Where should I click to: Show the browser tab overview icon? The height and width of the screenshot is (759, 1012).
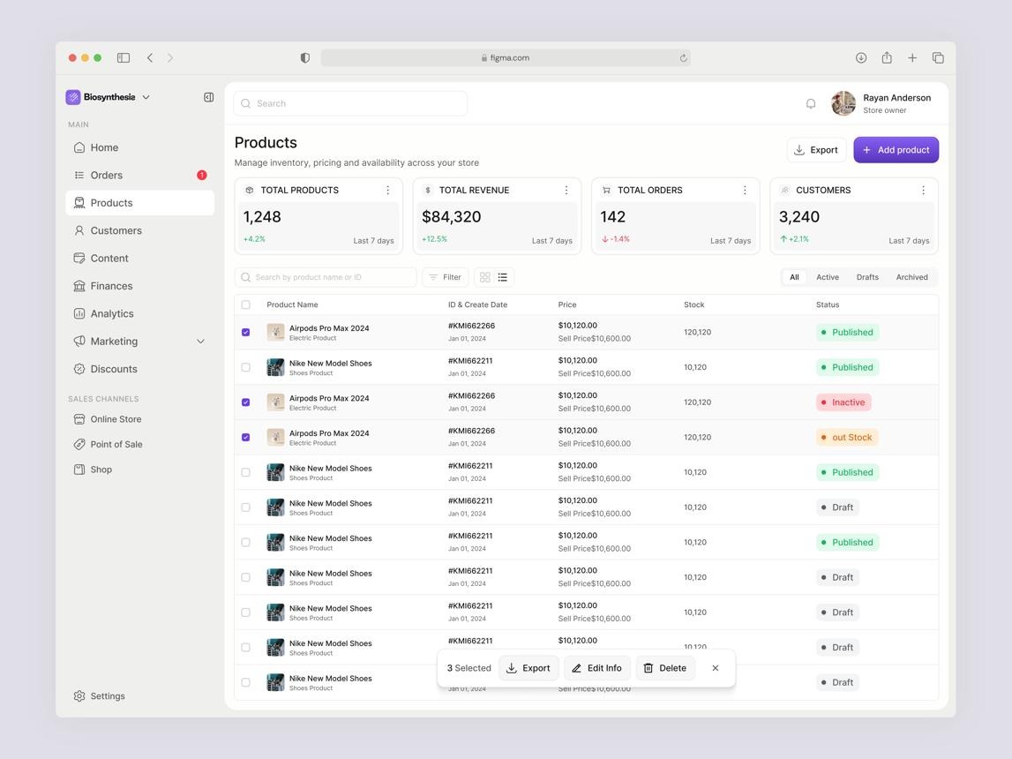938,57
